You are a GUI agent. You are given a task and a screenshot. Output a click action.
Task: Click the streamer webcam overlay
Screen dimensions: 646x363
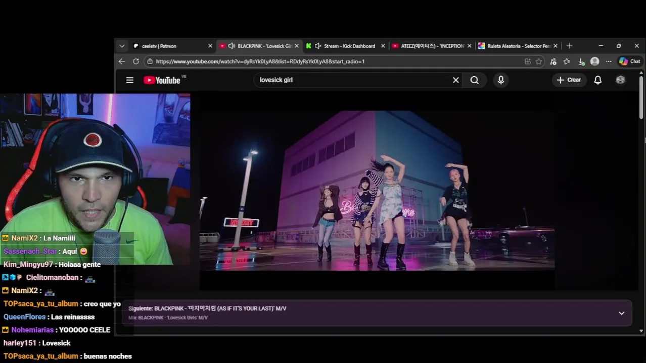click(95, 179)
